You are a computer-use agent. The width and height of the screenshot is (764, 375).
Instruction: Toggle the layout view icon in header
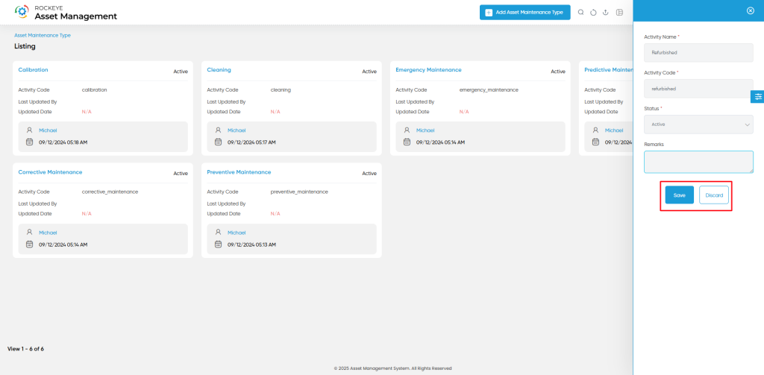tap(619, 13)
